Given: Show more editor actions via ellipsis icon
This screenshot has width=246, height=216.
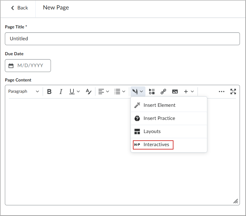Looking at the screenshot, I should [x=222, y=91].
